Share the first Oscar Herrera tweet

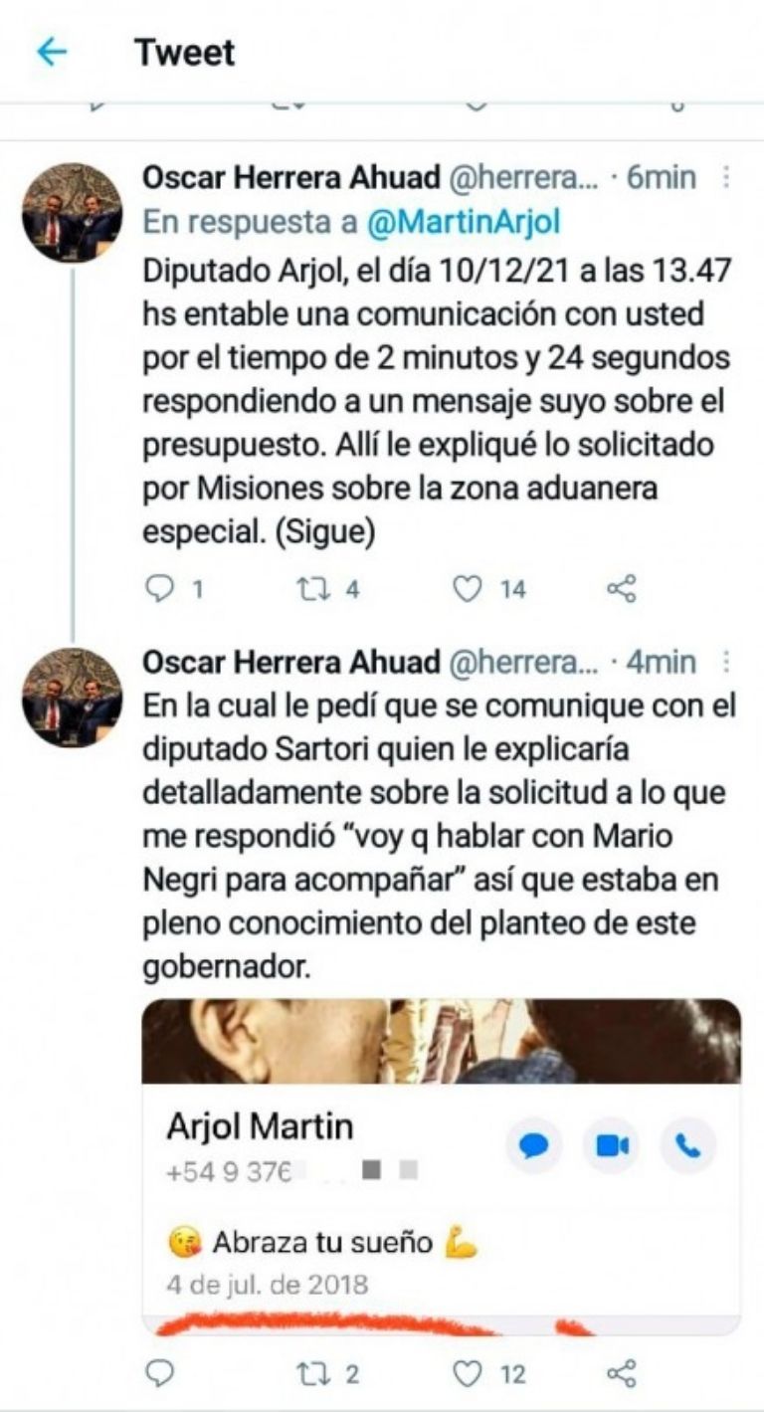[x=622, y=590]
